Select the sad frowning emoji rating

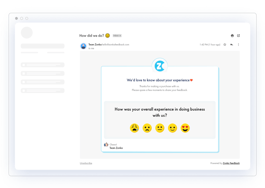click(147, 128)
